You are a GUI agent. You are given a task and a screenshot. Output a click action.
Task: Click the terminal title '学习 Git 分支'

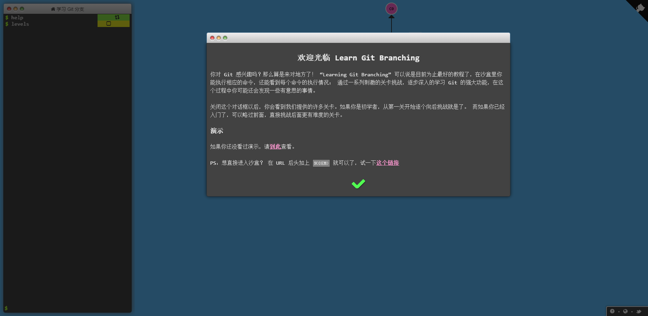(70, 9)
